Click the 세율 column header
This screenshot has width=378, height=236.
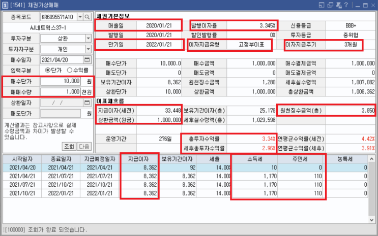point(214,159)
